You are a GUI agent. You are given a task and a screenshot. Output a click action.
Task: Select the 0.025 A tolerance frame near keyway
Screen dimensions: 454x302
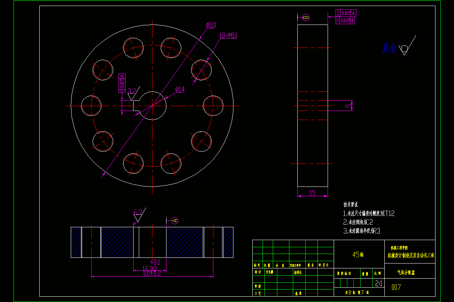(122, 83)
